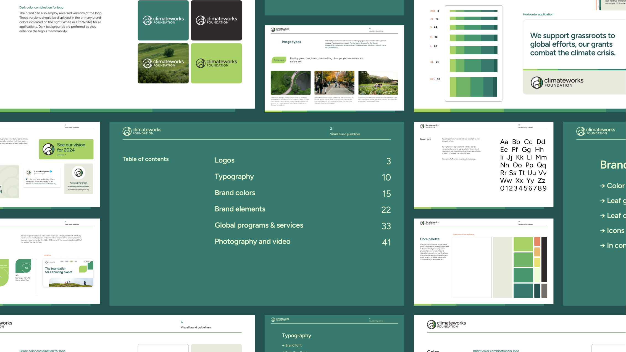The height and width of the screenshot is (352, 626).
Task: Open the 'Logos' entry in the table of contents
Action: click(225, 160)
